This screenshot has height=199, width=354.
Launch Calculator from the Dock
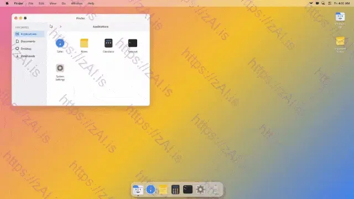coord(175,190)
